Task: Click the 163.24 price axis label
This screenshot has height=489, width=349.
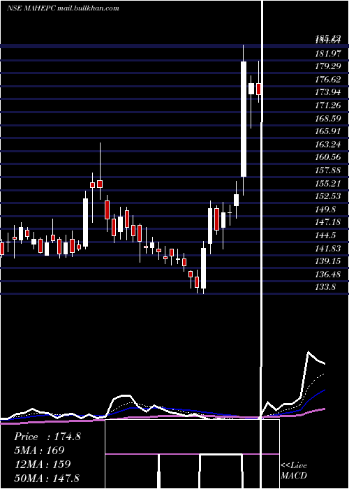Action: [x=327, y=145]
